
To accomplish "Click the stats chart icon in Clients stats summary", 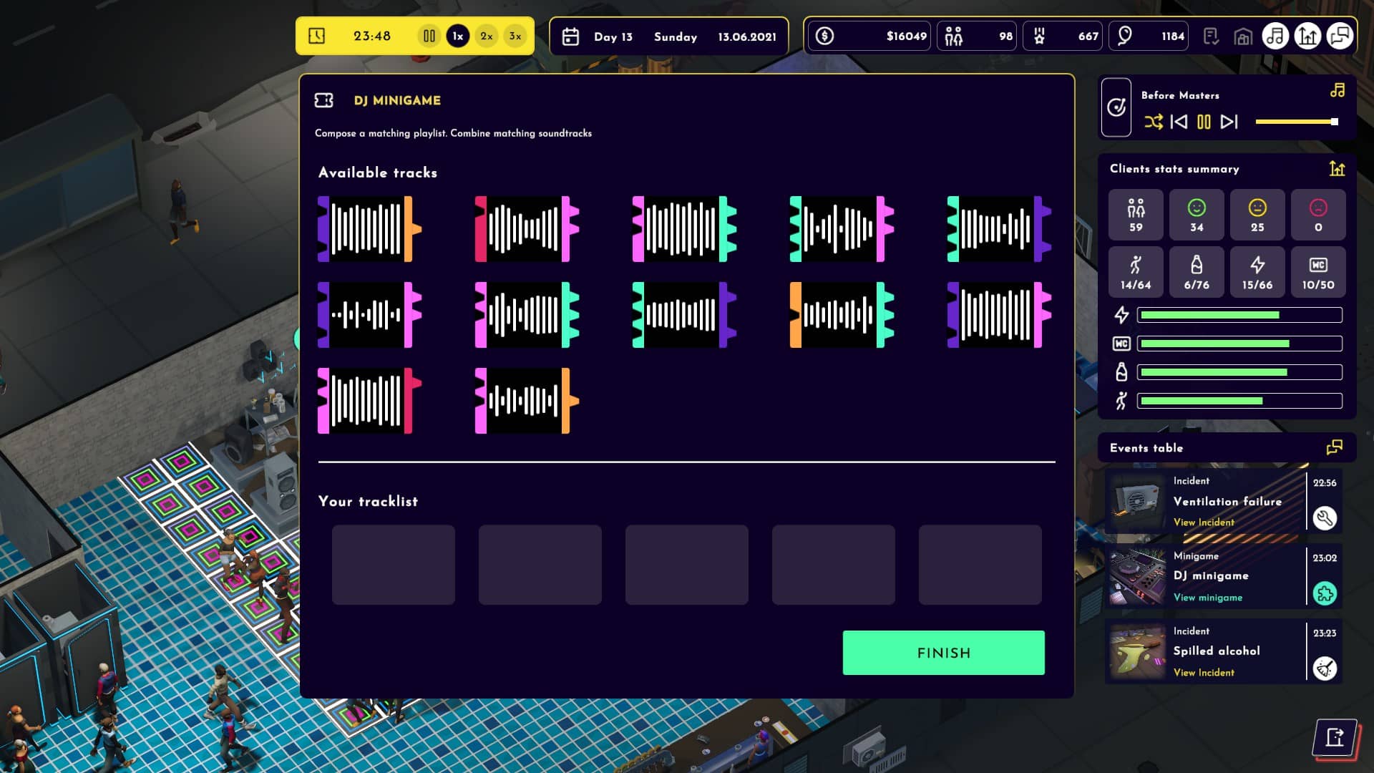I will (1337, 169).
